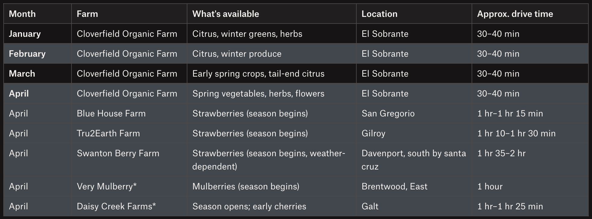Click Daisy Creek Farms* cell
The height and width of the screenshot is (219, 592).
129,206
